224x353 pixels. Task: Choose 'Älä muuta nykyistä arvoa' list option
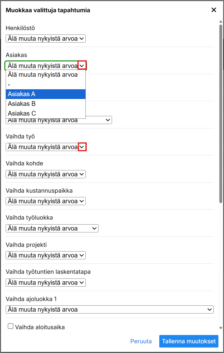coord(45,75)
